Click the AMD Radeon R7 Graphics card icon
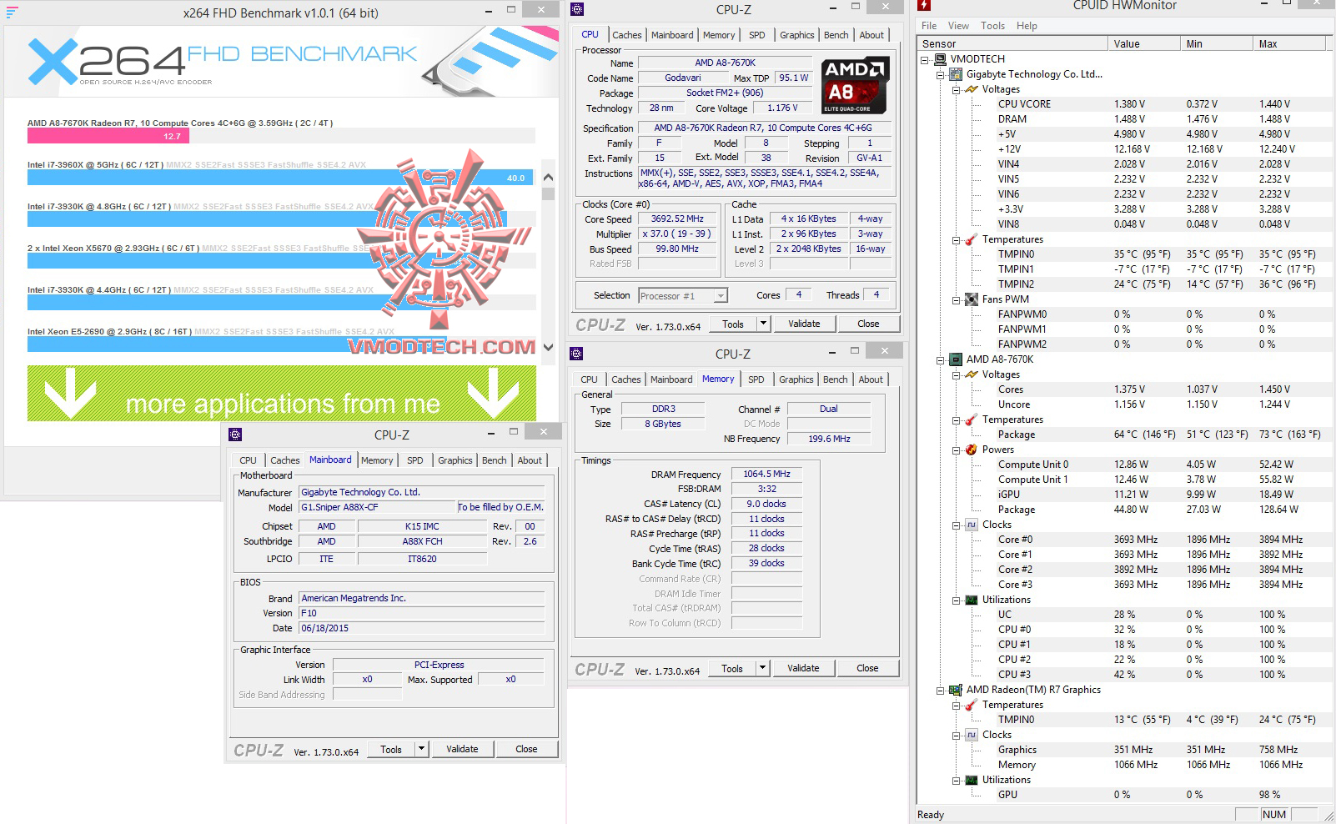This screenshot has width=1336, height=824. (957, 690)
